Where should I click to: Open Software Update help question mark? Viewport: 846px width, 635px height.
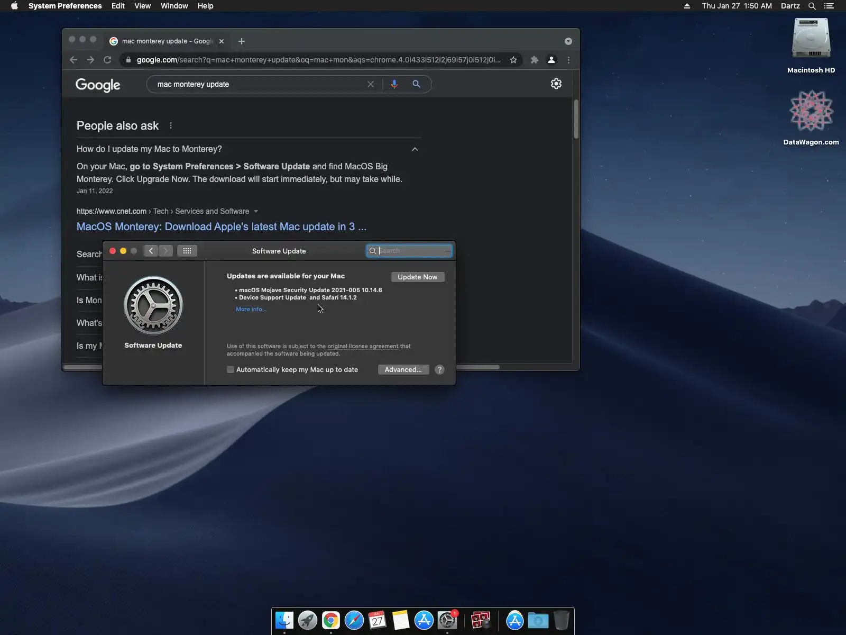[x=439, y=370]
